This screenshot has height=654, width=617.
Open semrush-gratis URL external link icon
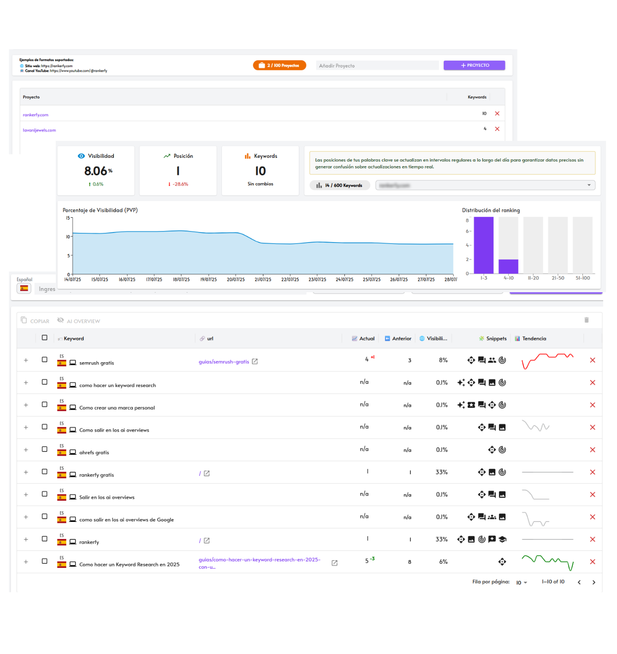255,362
